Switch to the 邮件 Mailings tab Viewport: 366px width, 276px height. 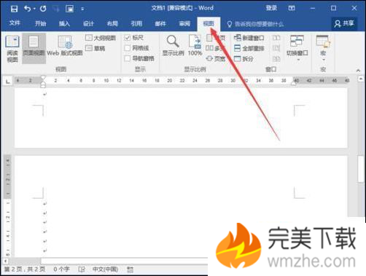tap(160, 23)
